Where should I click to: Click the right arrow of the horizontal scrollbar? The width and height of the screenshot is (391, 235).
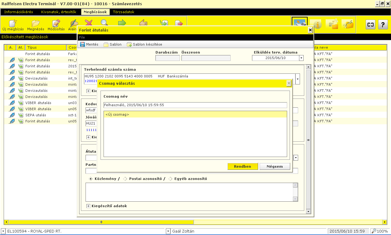385,222
